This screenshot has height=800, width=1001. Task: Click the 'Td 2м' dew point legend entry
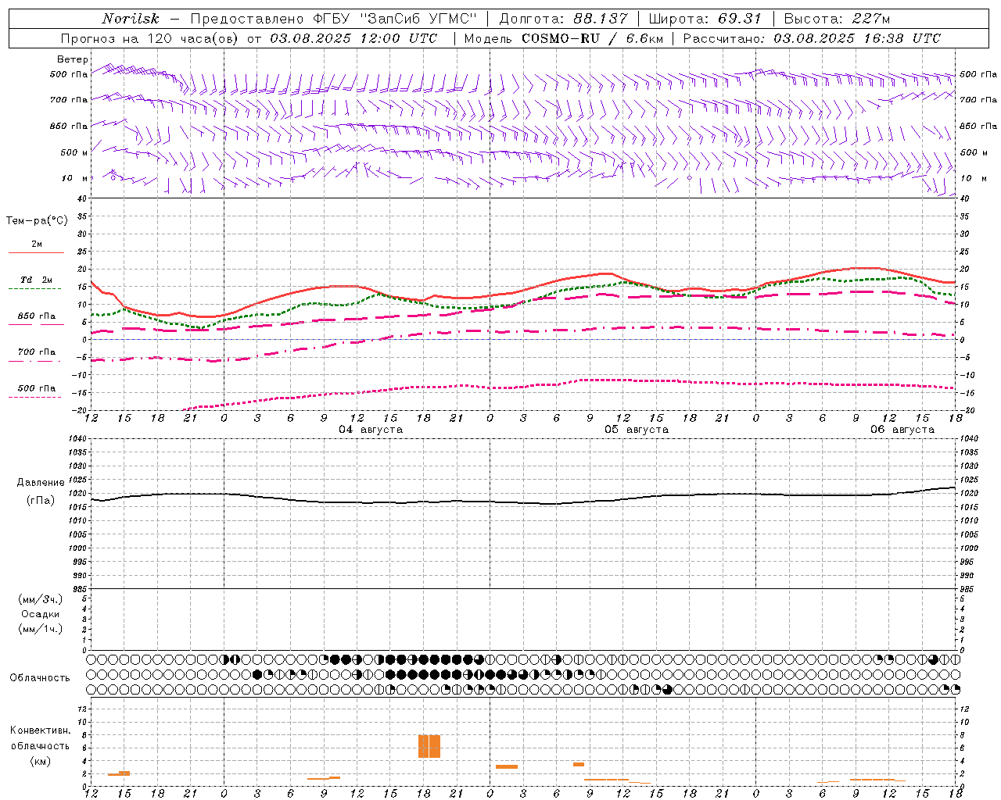coord(37,280)
